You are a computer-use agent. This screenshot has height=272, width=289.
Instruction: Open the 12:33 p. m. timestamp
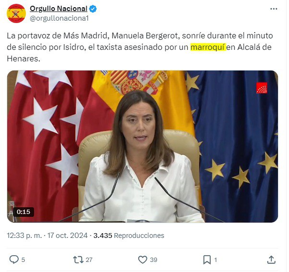tap(24, 236)
